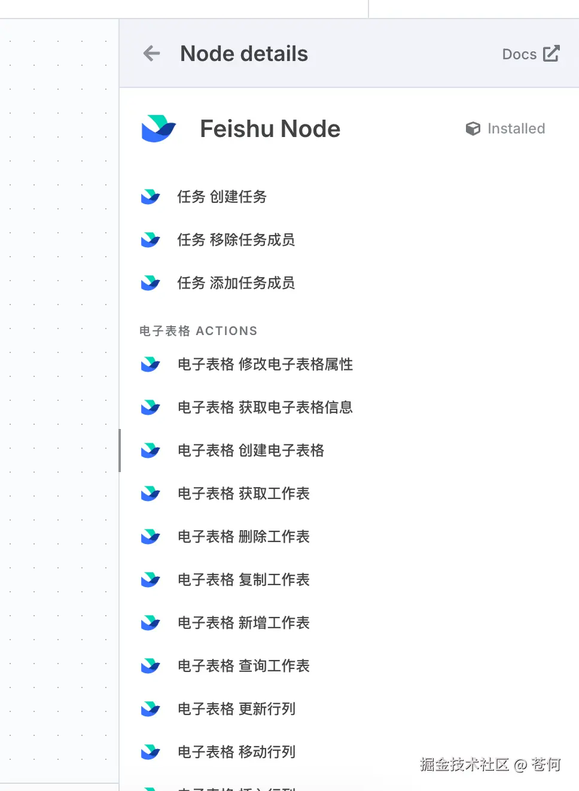Screen dimensions: 579x791
Task: Click the external-link icon next to Docs
Action: pos(551,53)
